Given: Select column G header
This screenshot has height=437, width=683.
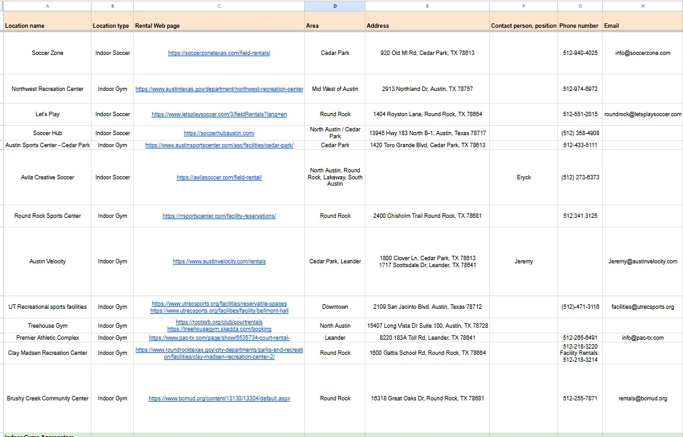Looking at the screenshot, I should (x=580, y=6).
